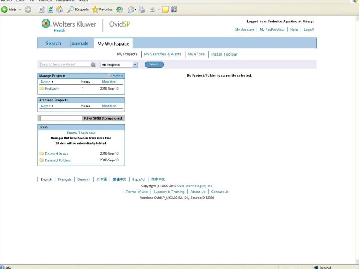Open My Searches & Alerts
Viewport: 359px width, 269px height.
163,54
